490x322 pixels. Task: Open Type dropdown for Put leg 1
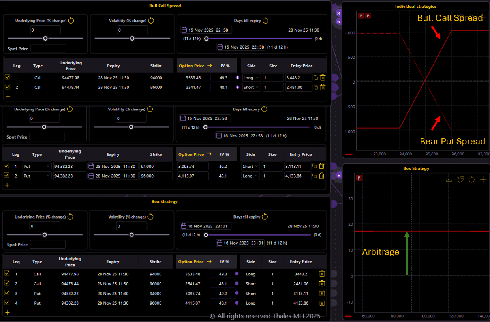pyautogui.click(x=37, y=166)
